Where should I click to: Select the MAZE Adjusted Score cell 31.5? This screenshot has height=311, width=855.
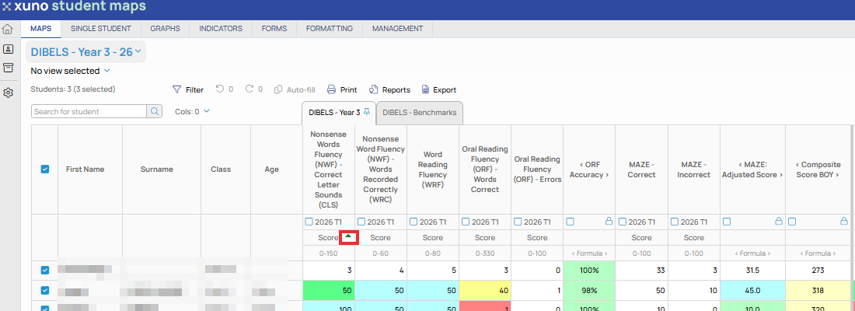[x=752, y=271]
